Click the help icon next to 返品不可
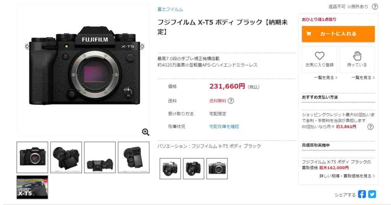Image resolution: width=391 pixels, height=205 pixels. pyautogui.click(x=375, y=7)
